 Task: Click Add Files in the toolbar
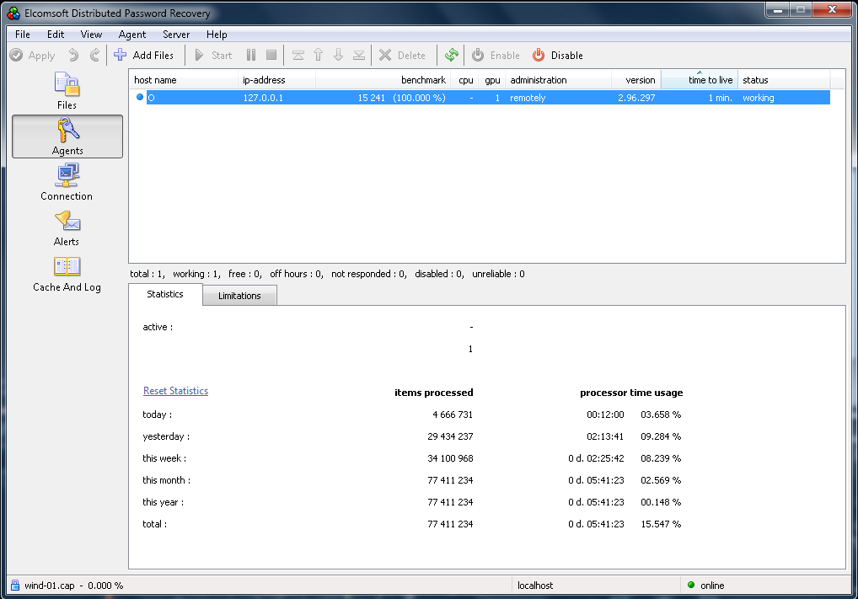(143, 56)
